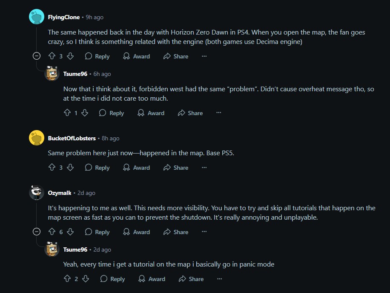Downvote FlyingClone's comment
390x293 pixels.
[x=70, y=56]
